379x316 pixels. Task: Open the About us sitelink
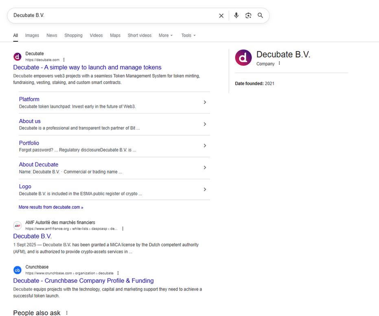point(30,121)
